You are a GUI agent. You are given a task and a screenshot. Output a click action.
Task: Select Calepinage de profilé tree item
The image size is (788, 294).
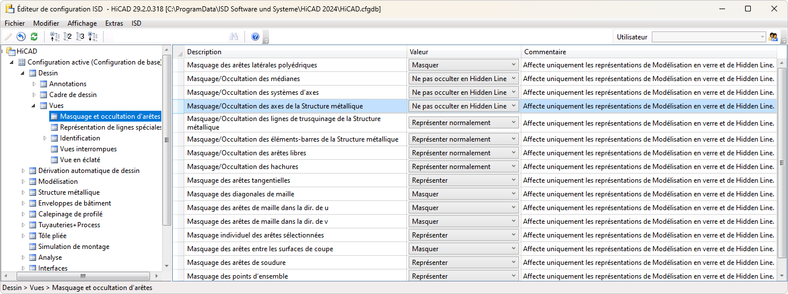(70, 214)
